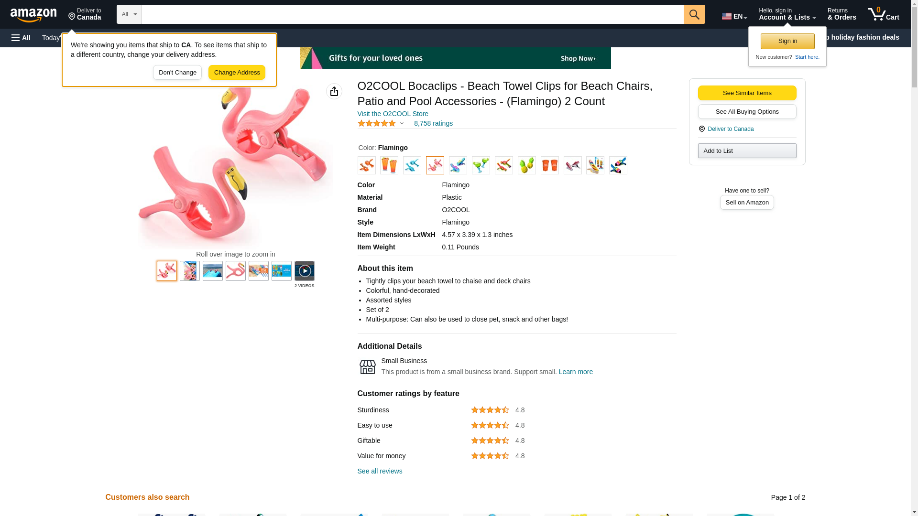The image size is (918, 516).
Task: Play the product videos thumbnail
Action: tap(304, 271)
